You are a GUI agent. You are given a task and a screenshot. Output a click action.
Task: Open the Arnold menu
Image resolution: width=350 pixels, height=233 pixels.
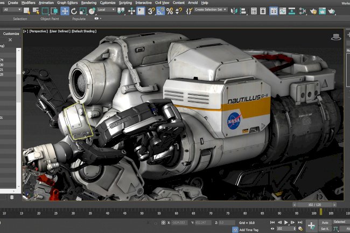pyautogui.click(x=193, y=3)
